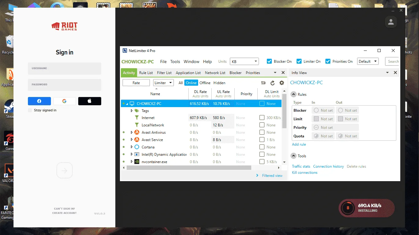This screenshot has width=419, height=235.
Task: Click Create Account on Riot sign-in
Action: (64, 213)
